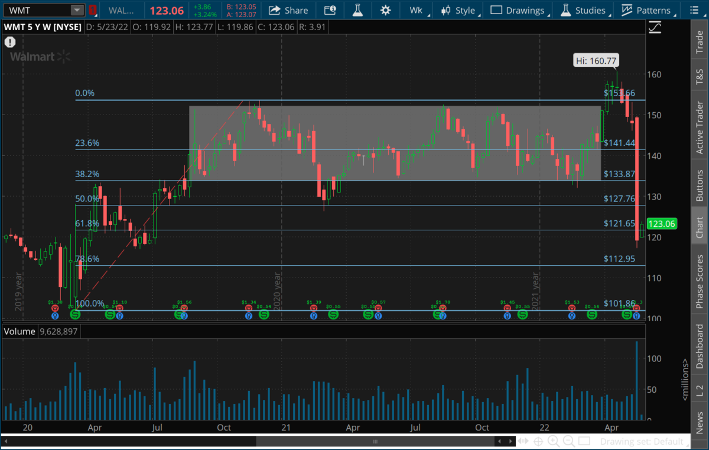Expand the WMT symbol dropdown arrow
This screenshot has height=450, width=709.
[77, 10]
